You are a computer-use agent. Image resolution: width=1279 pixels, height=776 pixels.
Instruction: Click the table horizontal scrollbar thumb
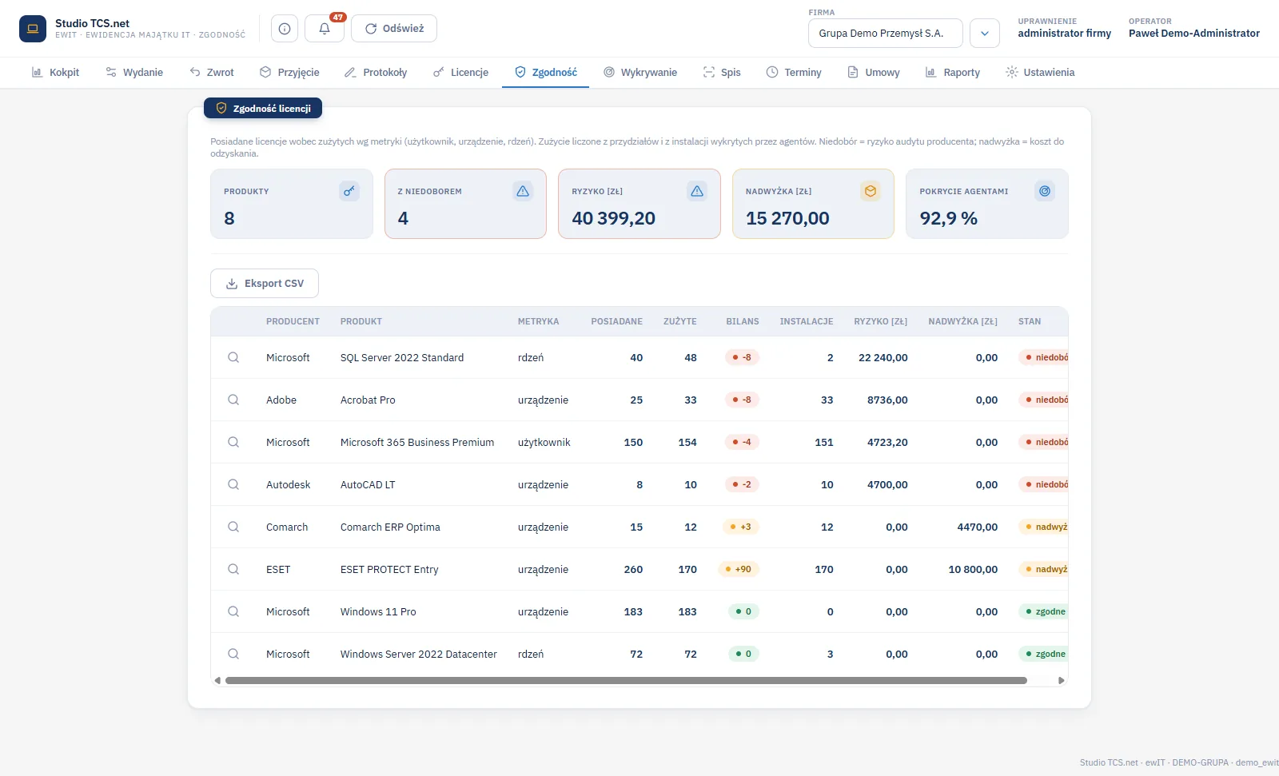(626, 681)
